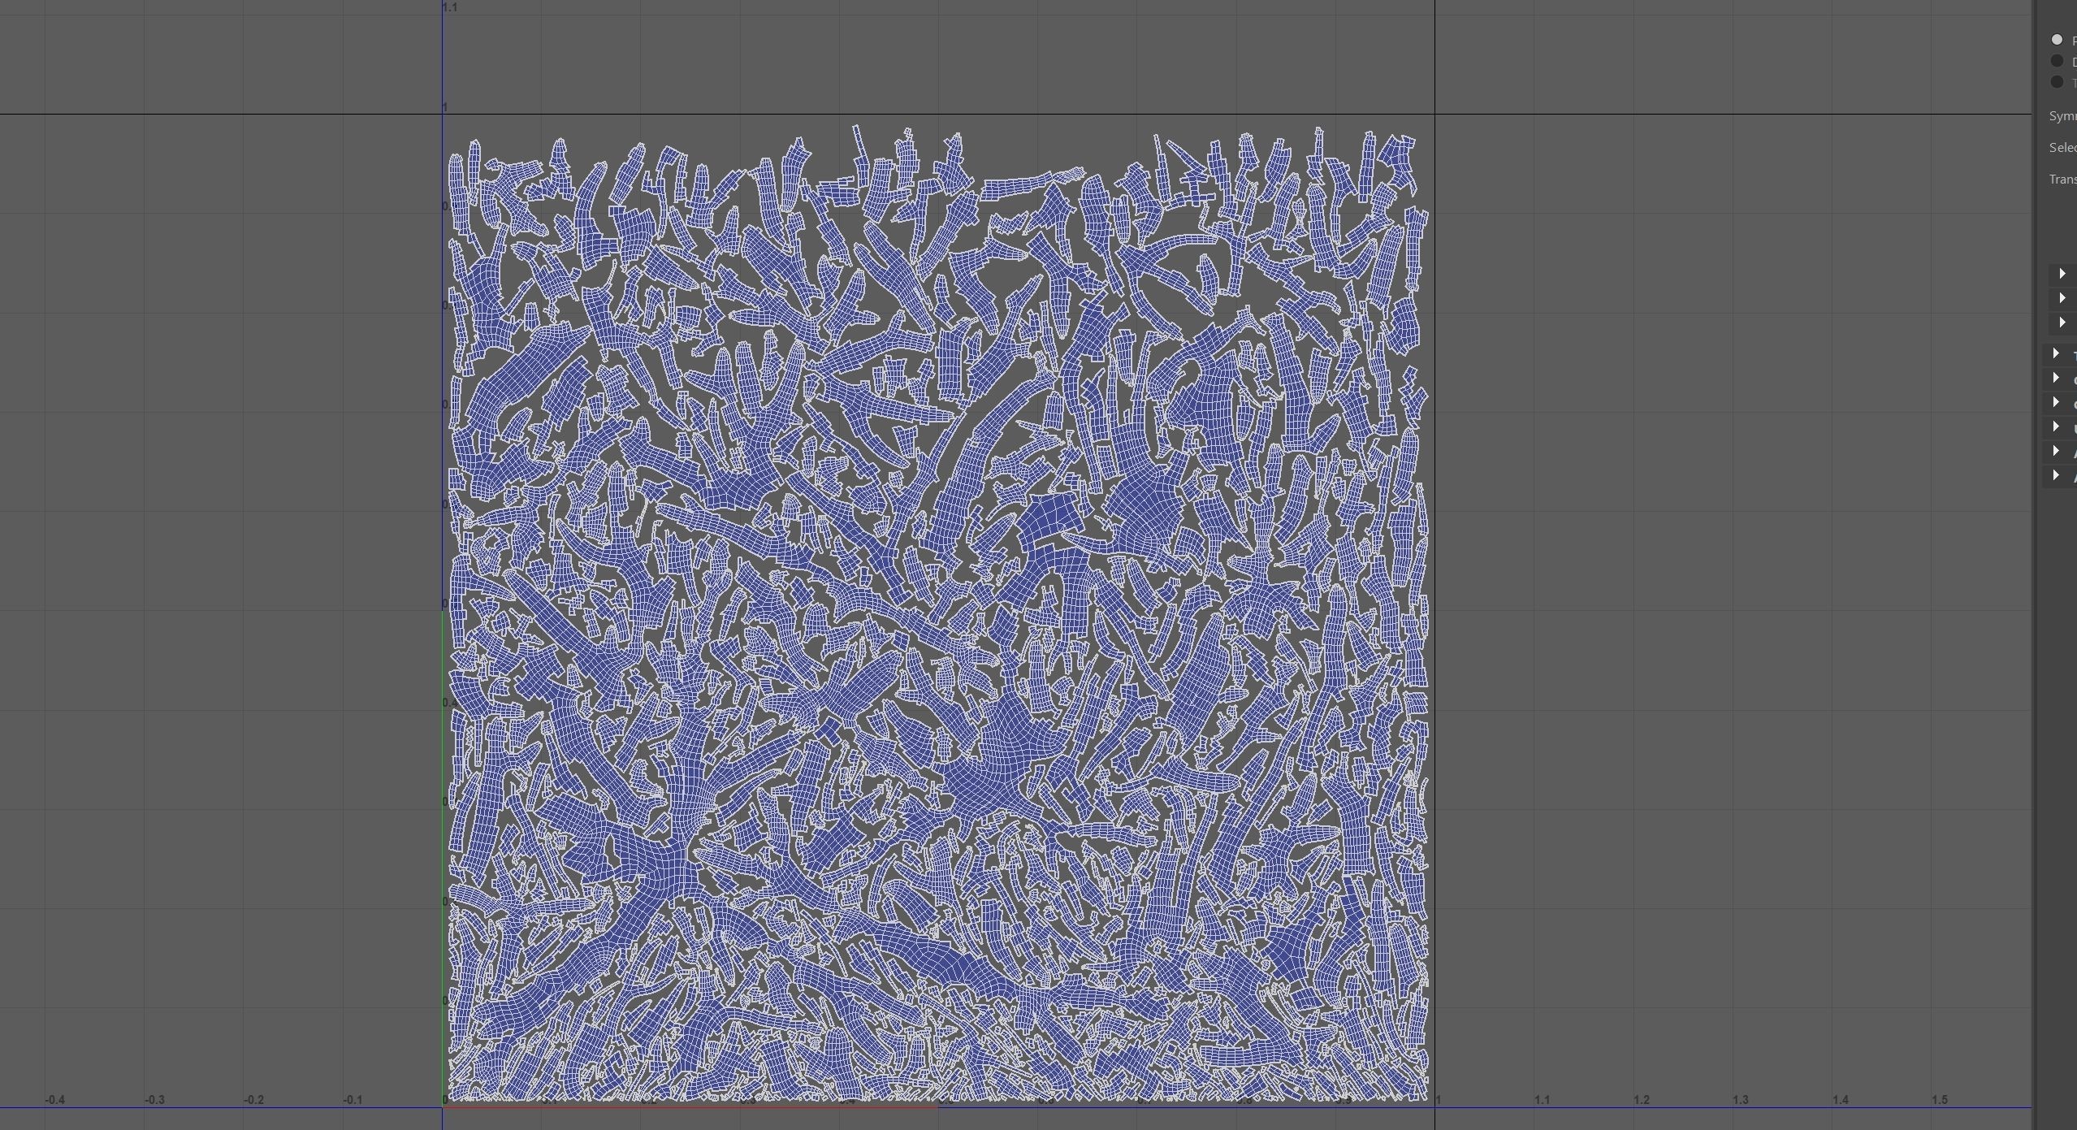The image size is (2077, 1130).
Task: Select the Pick/Marquee radio button
Action: point(2057,40)
